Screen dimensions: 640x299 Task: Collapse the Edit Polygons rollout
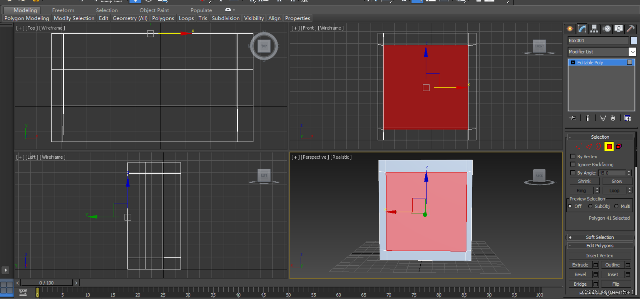pos(599,246)
